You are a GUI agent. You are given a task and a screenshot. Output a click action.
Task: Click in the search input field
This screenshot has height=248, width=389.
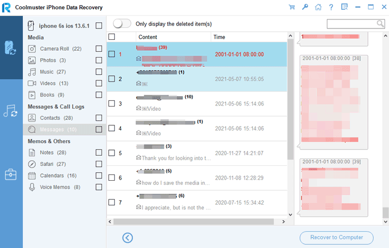(x=352, y=24)
